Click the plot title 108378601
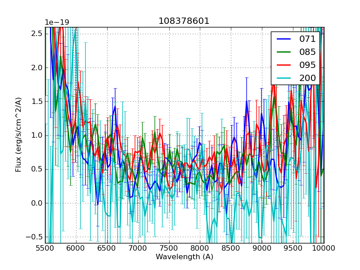This screenshot has height=270, width=360. click(184, 21)
